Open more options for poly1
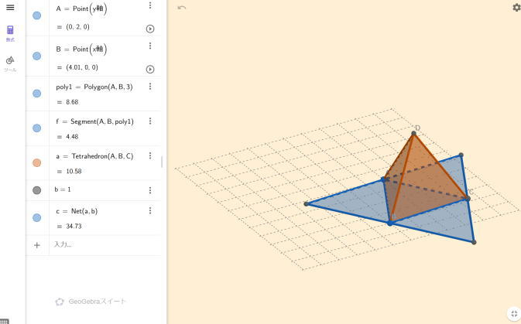This screenshot has height=324, width=521. click(150, 87)
